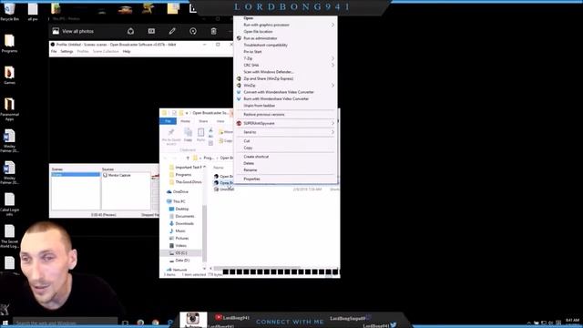Expand the CRC SHA submenu

click(x=285, y=65)
